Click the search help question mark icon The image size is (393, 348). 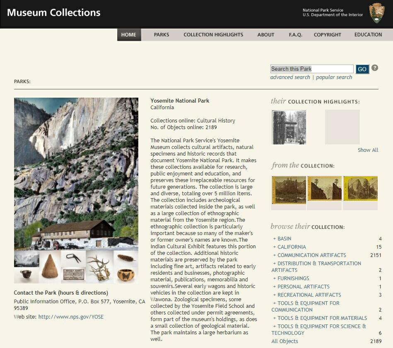375,68
